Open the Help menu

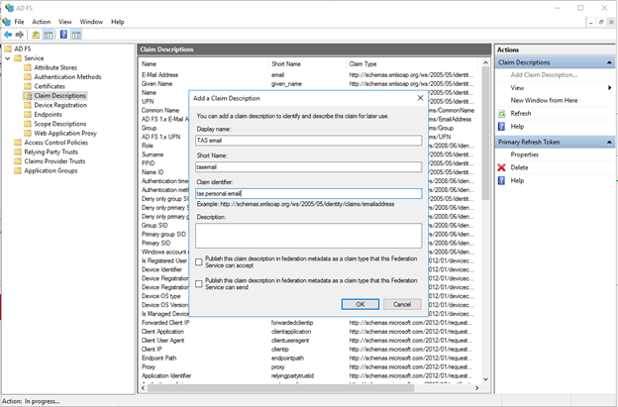pos(118,22)
